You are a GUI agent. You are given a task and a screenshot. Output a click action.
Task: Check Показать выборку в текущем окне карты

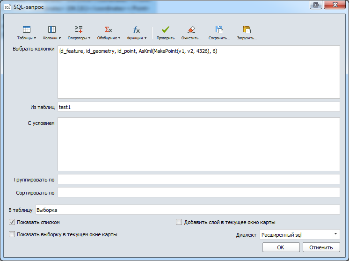point(12,234)
